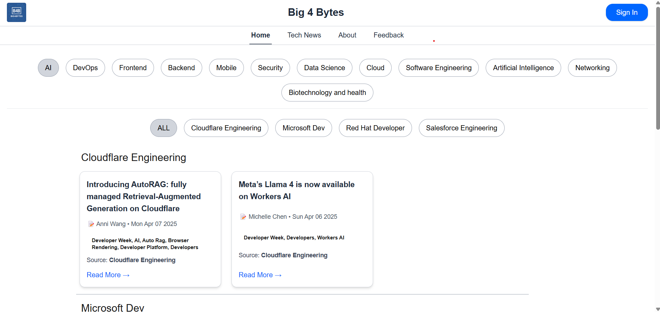
Task: Select the DevOps category chip
Action: (85, 68)
